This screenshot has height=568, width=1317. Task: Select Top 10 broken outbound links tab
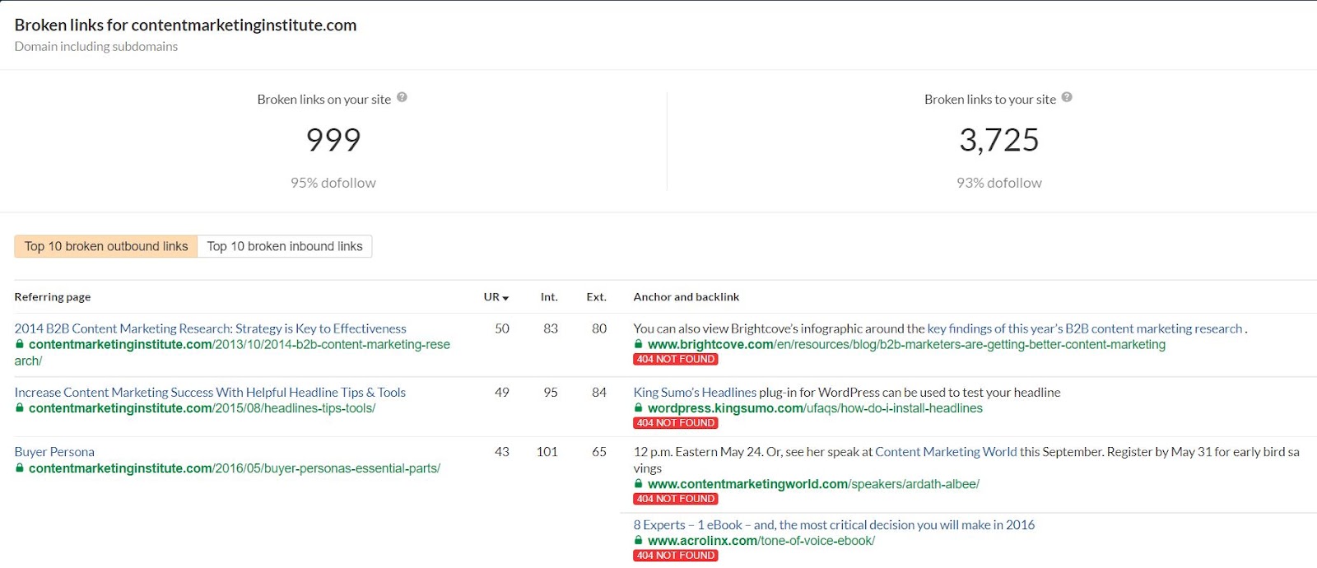tap(106, 246)
